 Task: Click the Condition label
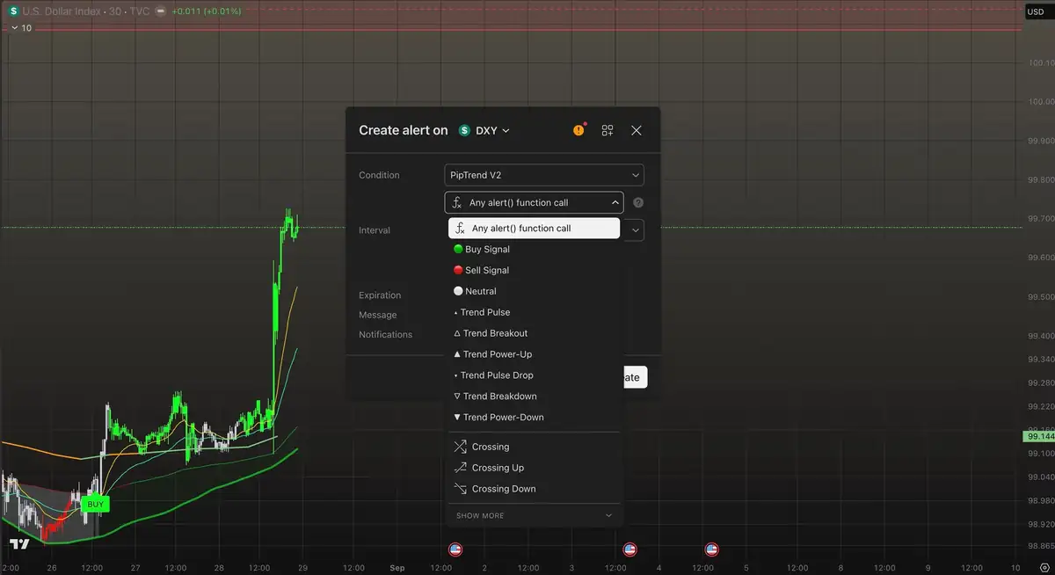pyautogui.click(x=379, y=175)
